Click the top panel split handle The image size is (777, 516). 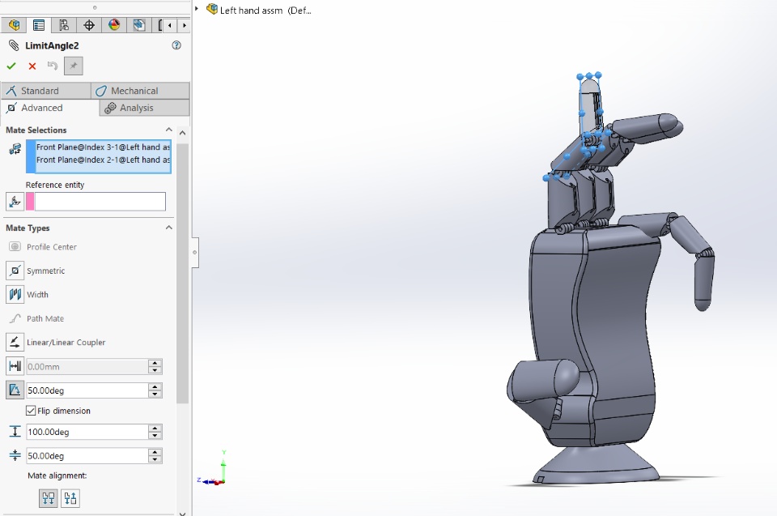(95, 7)
